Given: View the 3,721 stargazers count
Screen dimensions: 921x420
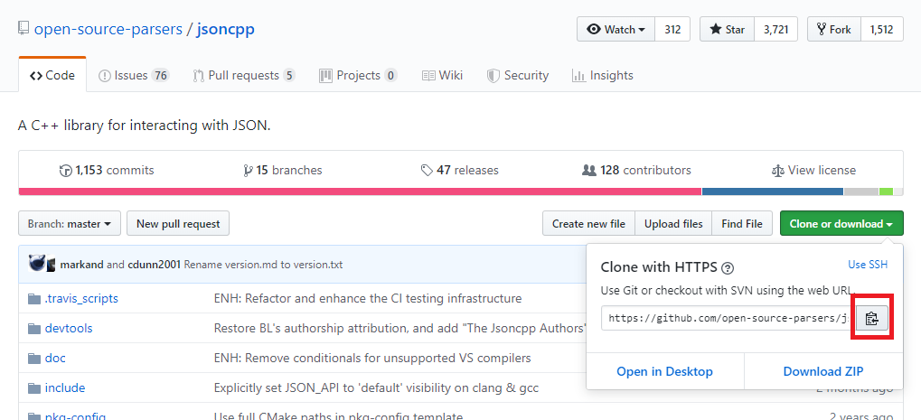Looking at the screenshot, I should pyautogui.click(x=775, y=29).
